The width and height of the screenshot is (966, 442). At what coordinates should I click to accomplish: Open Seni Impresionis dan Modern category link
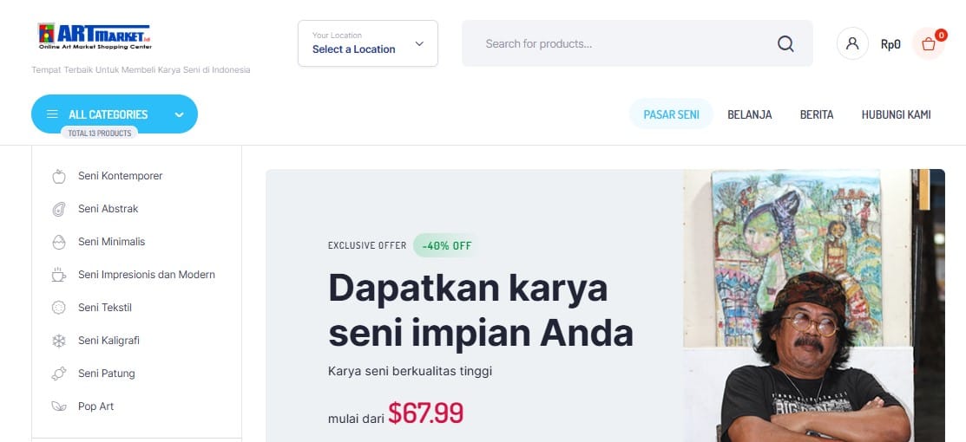[146, 275]
